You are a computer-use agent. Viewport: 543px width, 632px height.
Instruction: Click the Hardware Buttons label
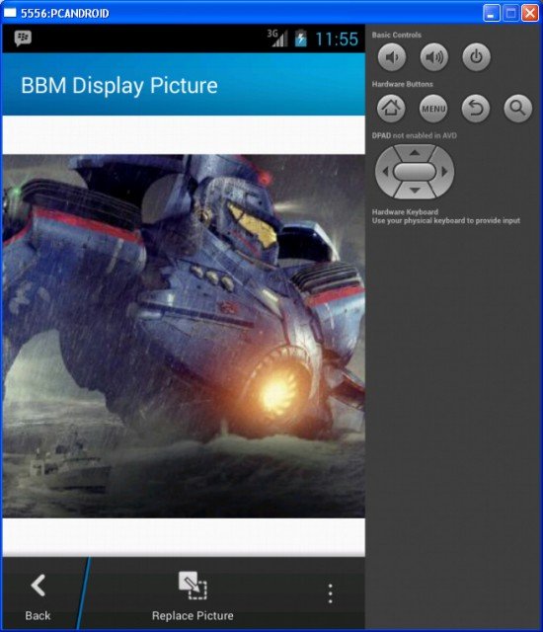click(x=403, y=84)
